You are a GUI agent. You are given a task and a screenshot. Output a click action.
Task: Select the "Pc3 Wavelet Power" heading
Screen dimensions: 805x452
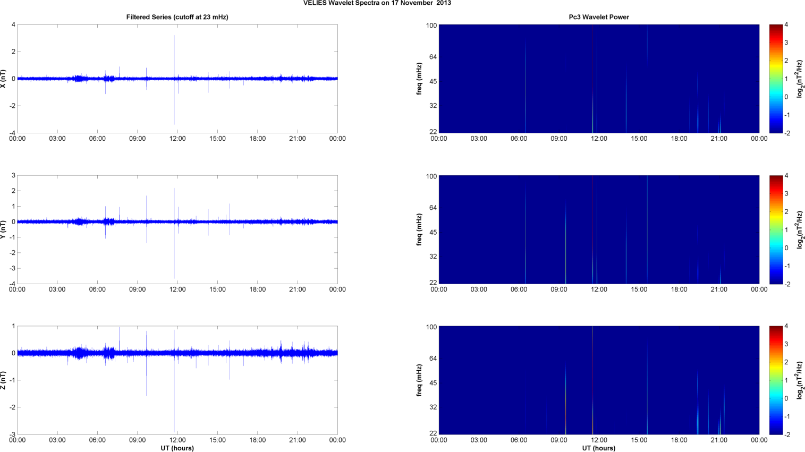pyautogui.click(x=599, y=17)
